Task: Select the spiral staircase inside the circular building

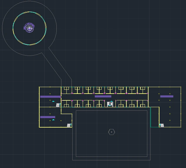Action: pyautogui.click(x=29, y=27)
